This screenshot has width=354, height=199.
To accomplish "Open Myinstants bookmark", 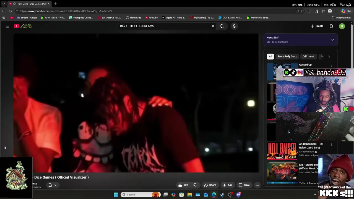I will (x=202, y=18).
